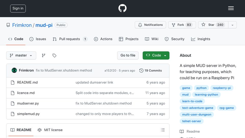
Task: Click Go to file button
Action: [128, 55]
